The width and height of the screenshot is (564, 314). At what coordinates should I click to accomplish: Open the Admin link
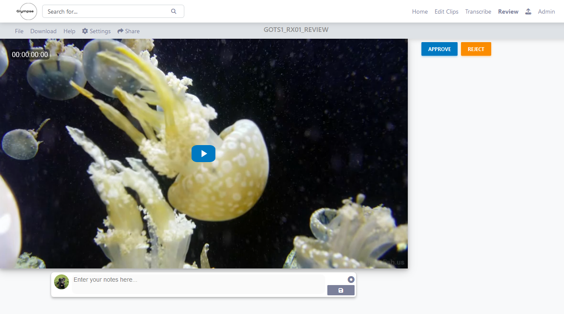546,11
